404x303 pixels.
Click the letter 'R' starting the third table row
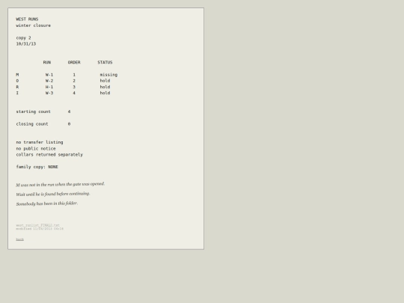pyautogui.click(x=17, y=87)
